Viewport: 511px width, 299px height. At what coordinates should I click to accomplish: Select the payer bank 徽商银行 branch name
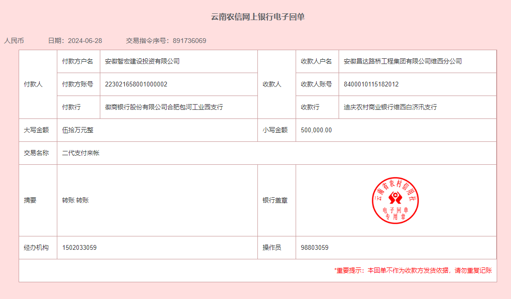(x=164, y=107)
